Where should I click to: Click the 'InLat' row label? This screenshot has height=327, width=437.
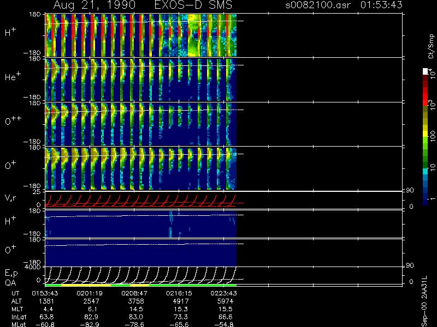(x=19, y=317)
